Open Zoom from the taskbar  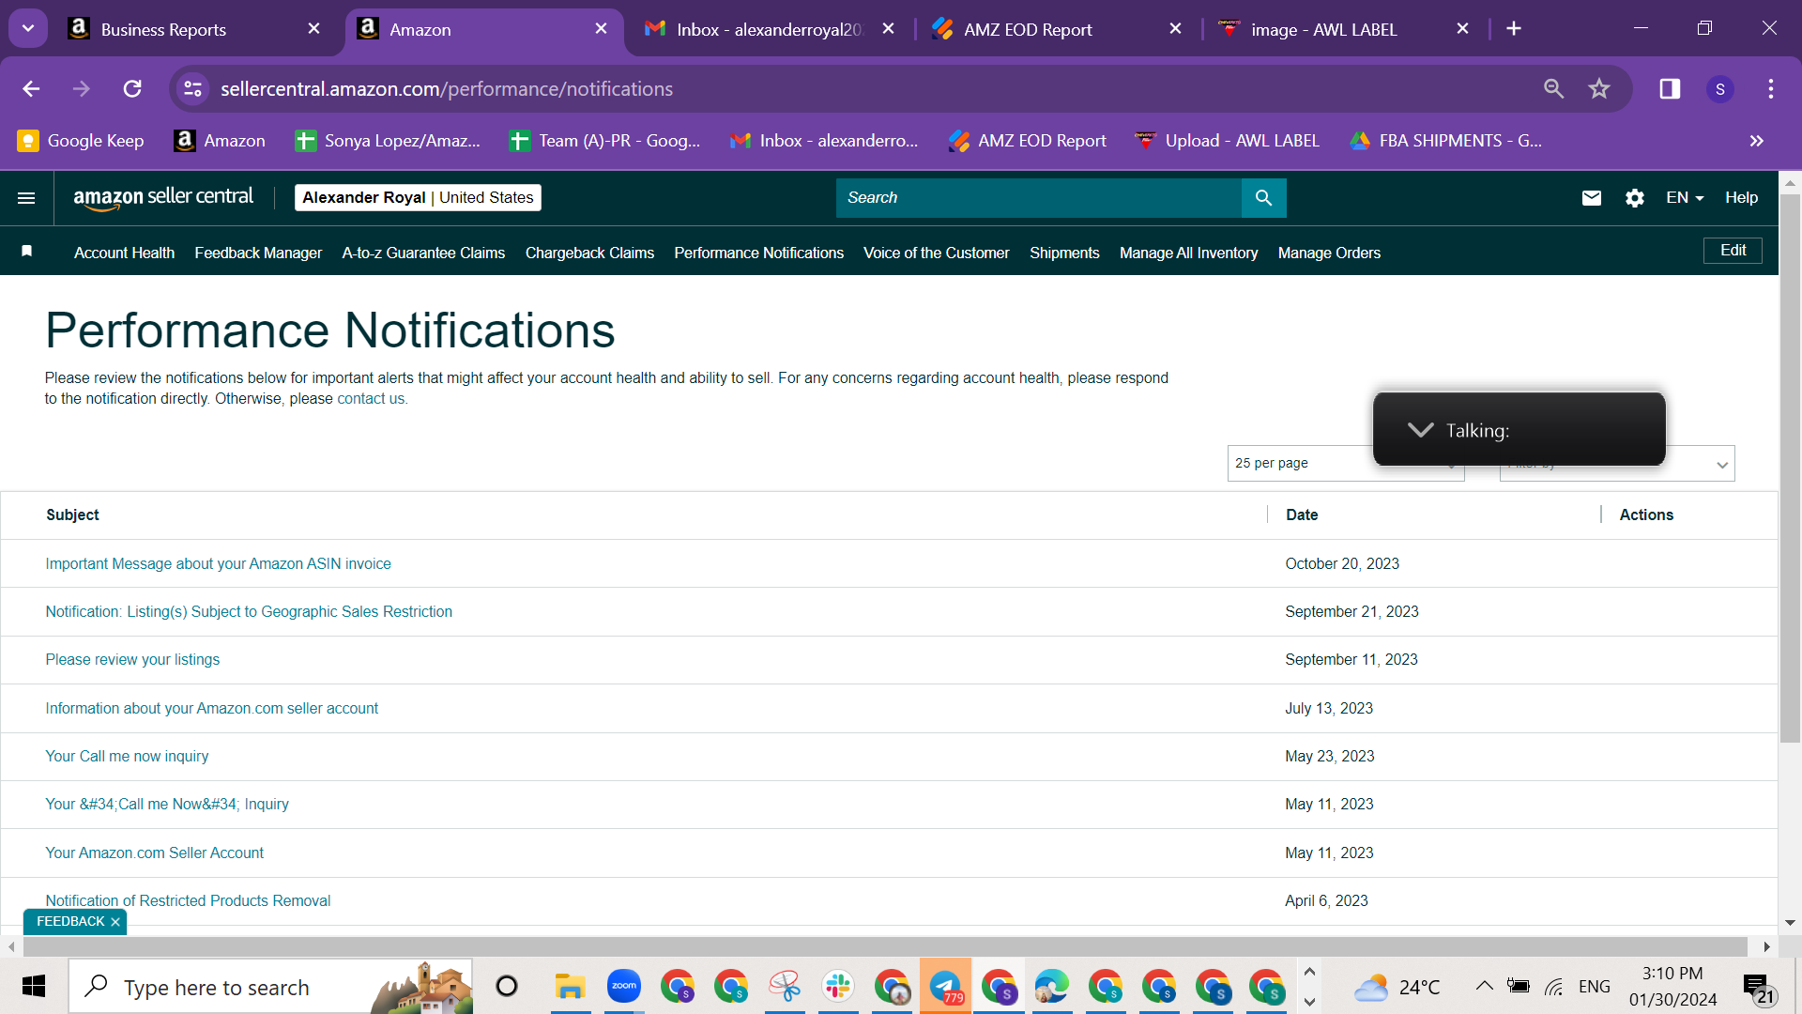(623, 986)
